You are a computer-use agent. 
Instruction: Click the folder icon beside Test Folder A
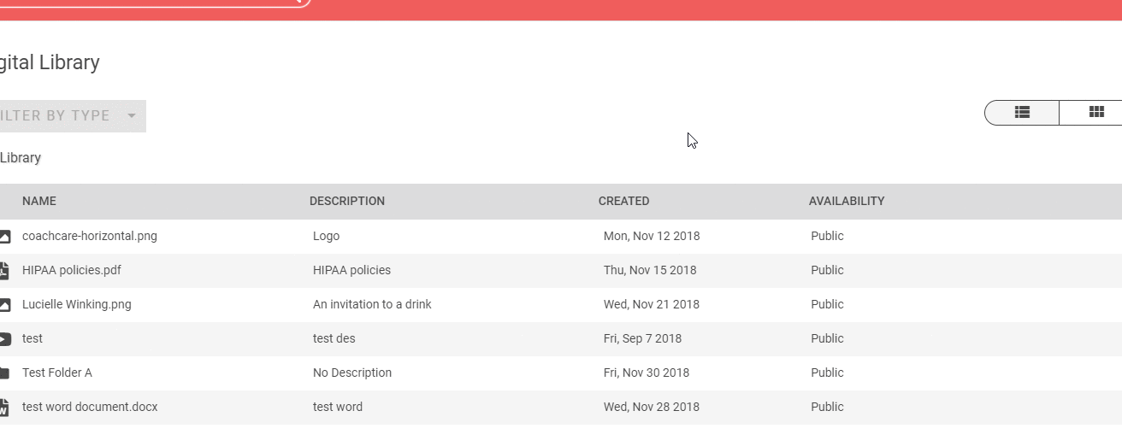pyautogui.click(x=4, y=373)
